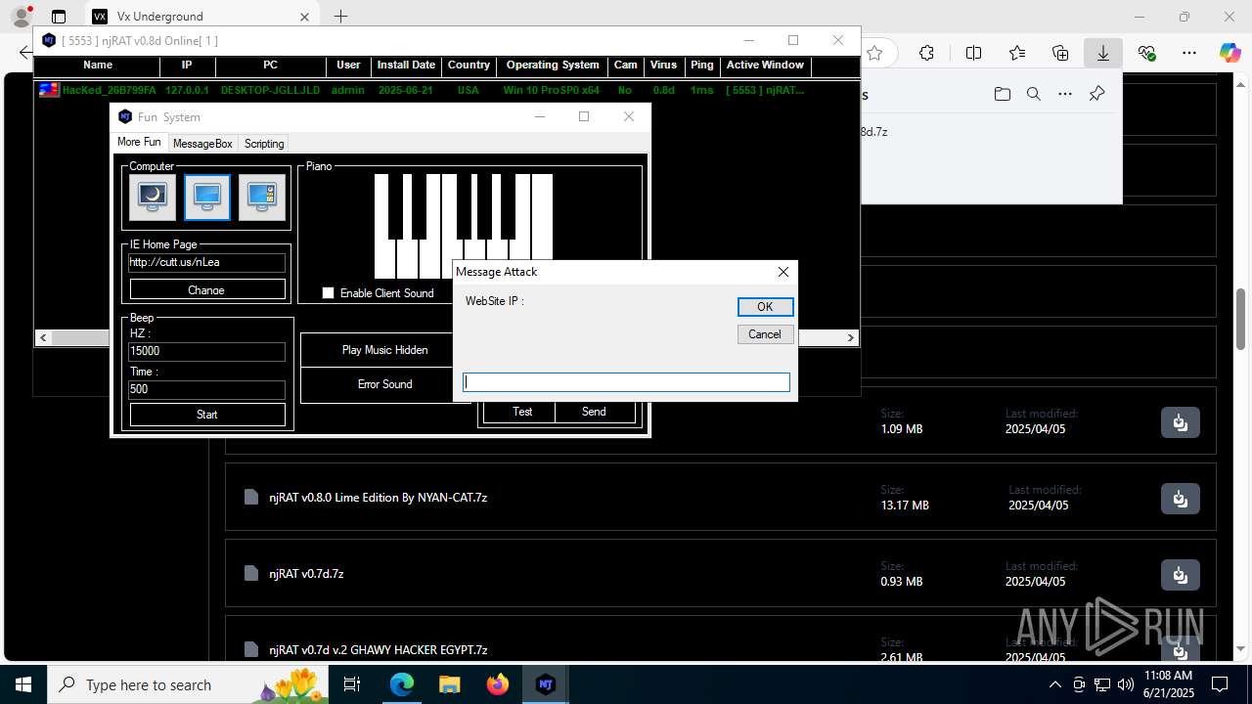The width and height of the screenshot is (1252, 704).
Task: Select the More Fun tab
Action: tap(139, 143)
